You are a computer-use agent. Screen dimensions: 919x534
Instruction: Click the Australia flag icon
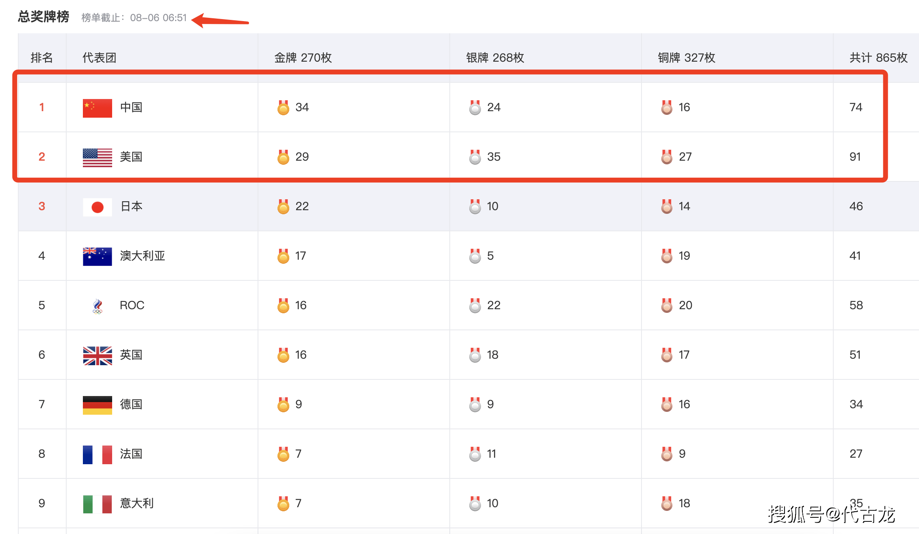[98, 256]
